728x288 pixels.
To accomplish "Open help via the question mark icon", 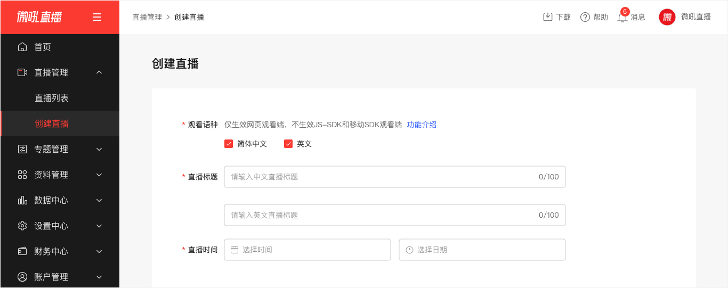I will 585,17.
